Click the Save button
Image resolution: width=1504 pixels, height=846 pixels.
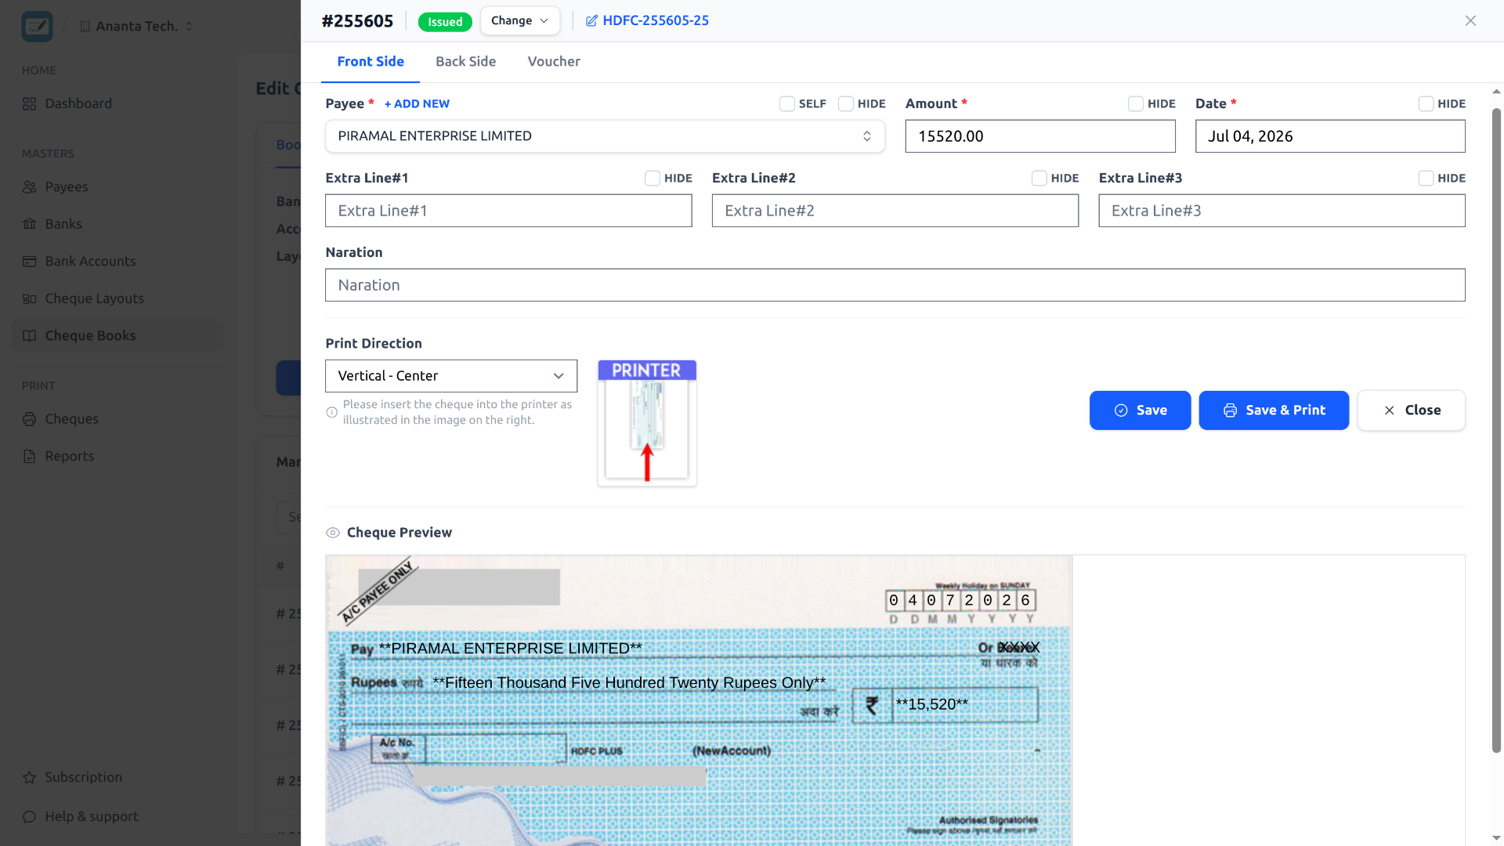pos(1140,410)
